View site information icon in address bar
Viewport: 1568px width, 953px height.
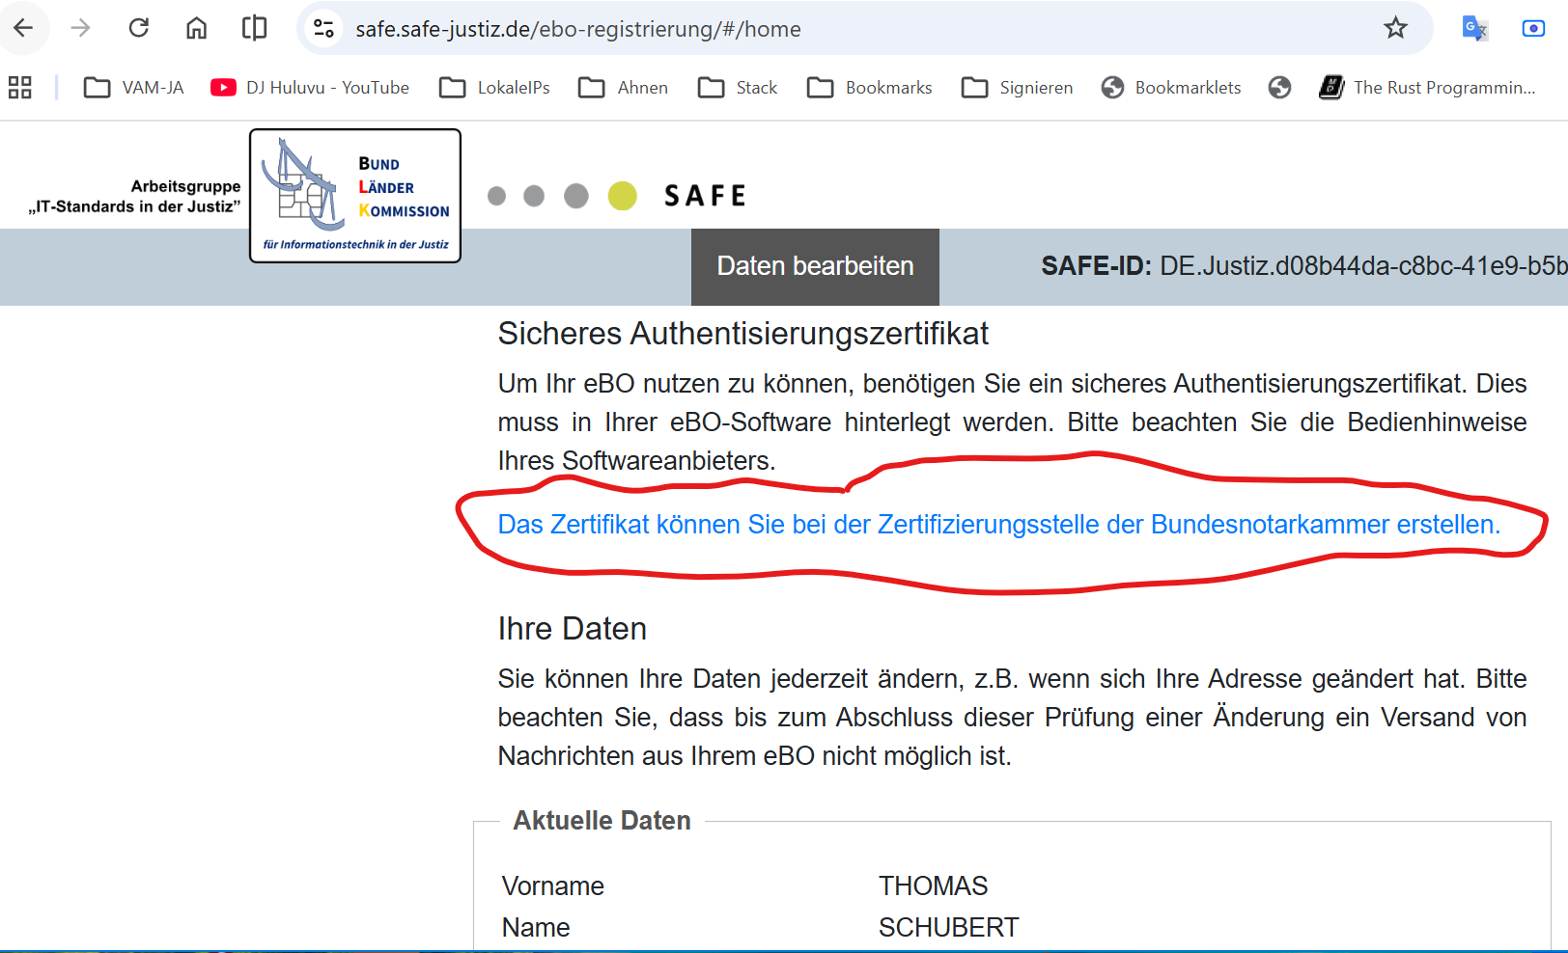tap(324, 29)
